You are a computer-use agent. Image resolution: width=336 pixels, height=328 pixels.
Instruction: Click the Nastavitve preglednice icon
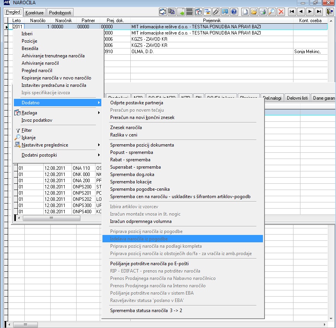pos(17,145)
